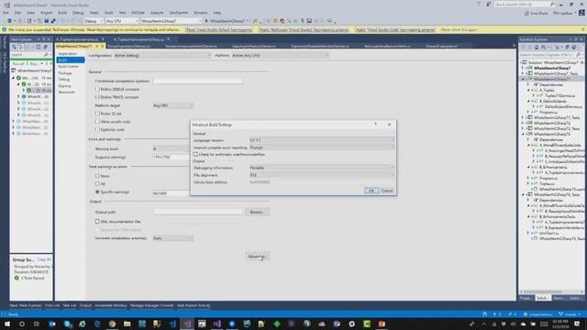Click the notifications flag icon in the title bar

479,4
